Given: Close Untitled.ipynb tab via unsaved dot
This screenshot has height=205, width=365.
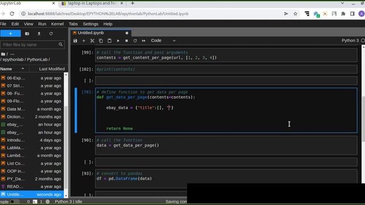Looking at the screenshot, I should coord(127,33).
